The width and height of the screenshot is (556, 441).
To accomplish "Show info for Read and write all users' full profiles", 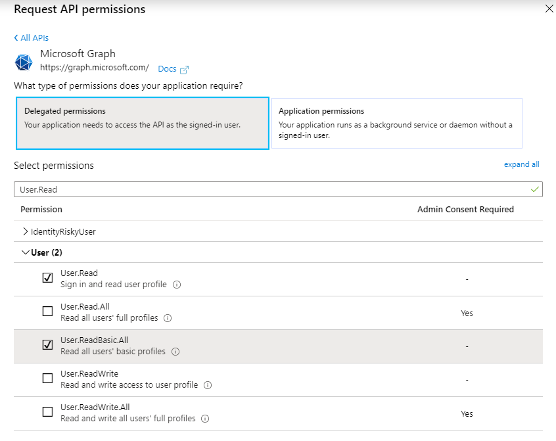I will click(x=205, y=419).
